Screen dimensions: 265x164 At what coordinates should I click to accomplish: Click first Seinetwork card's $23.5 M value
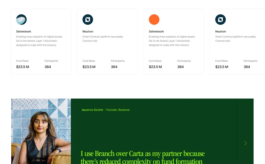click(x=23, y=67)
